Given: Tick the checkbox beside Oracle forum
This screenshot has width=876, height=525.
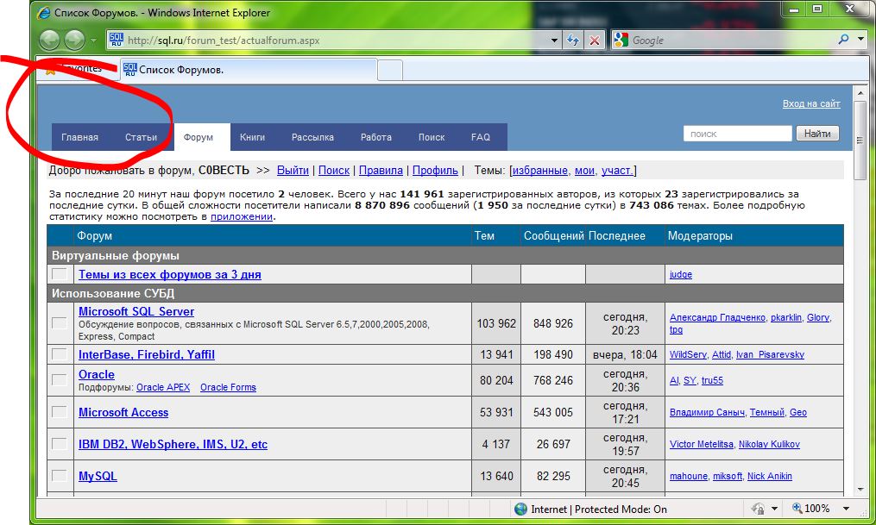Looking at the screenshot, I should (60, 380).
